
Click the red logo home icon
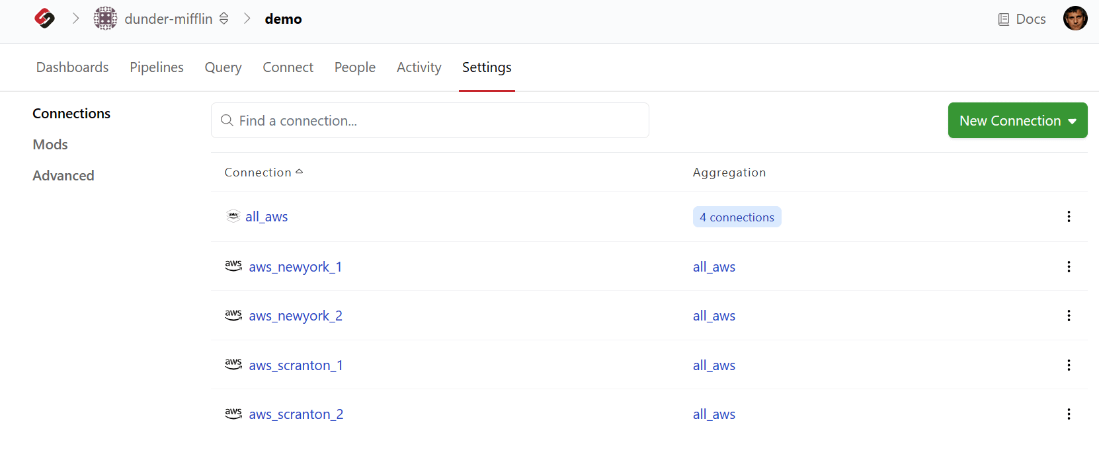point(44,19)
